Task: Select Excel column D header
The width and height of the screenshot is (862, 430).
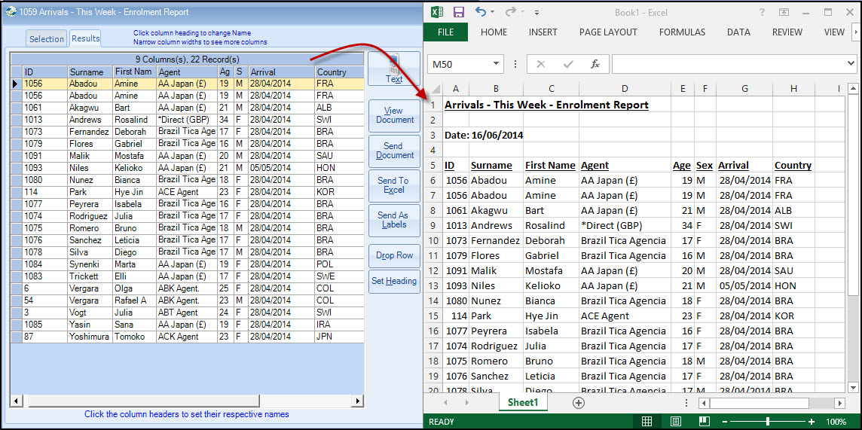Action: 625,89
